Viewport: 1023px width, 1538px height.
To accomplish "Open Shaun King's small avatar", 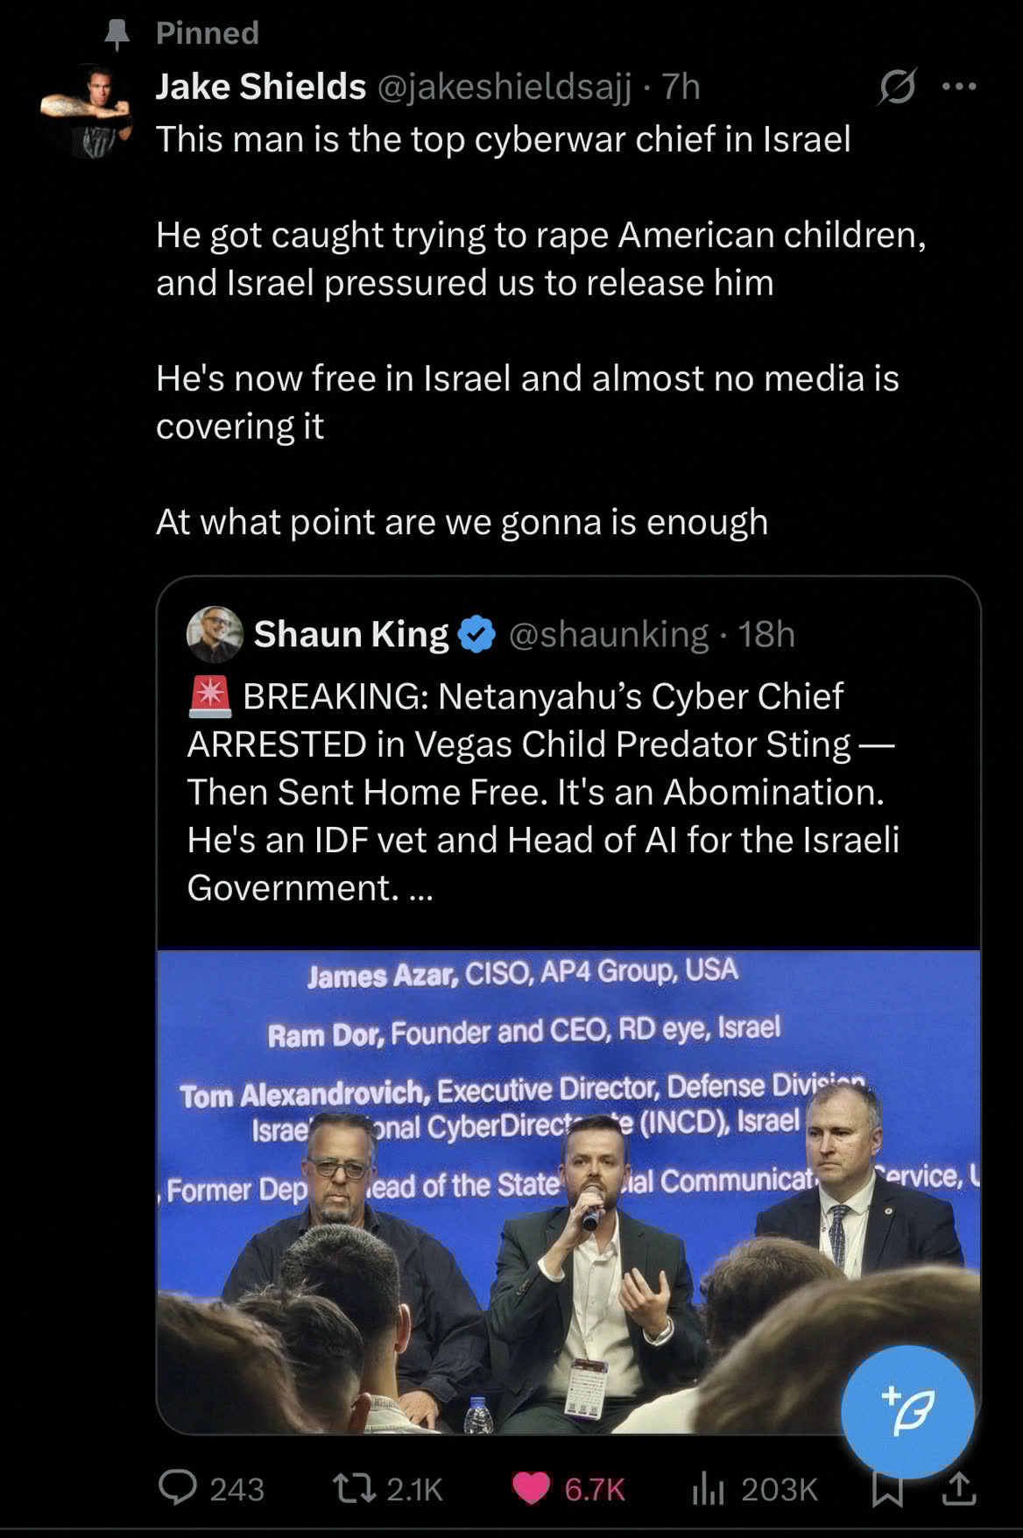I will [215, 634].
